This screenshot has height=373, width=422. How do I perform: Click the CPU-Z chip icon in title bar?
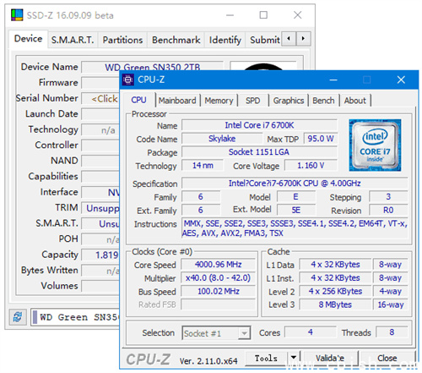click(x=128, y=80)
